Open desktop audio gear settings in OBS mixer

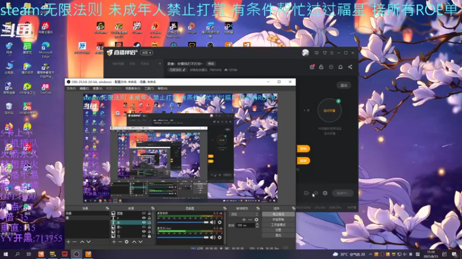(219, 222)
